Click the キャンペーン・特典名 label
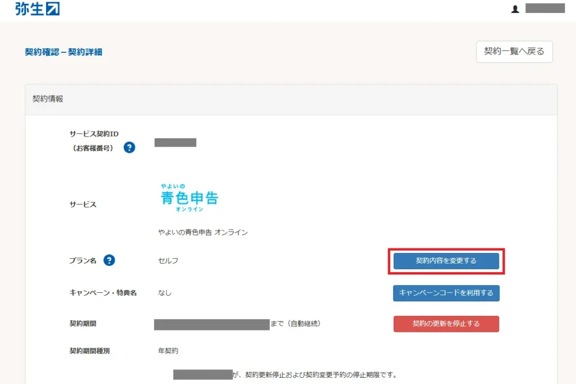The height and width of the screenshot is (384, 576). (103, 292)
